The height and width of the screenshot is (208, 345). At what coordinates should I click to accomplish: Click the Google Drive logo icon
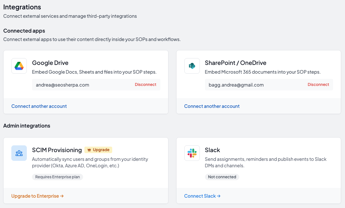coord(19,66)
